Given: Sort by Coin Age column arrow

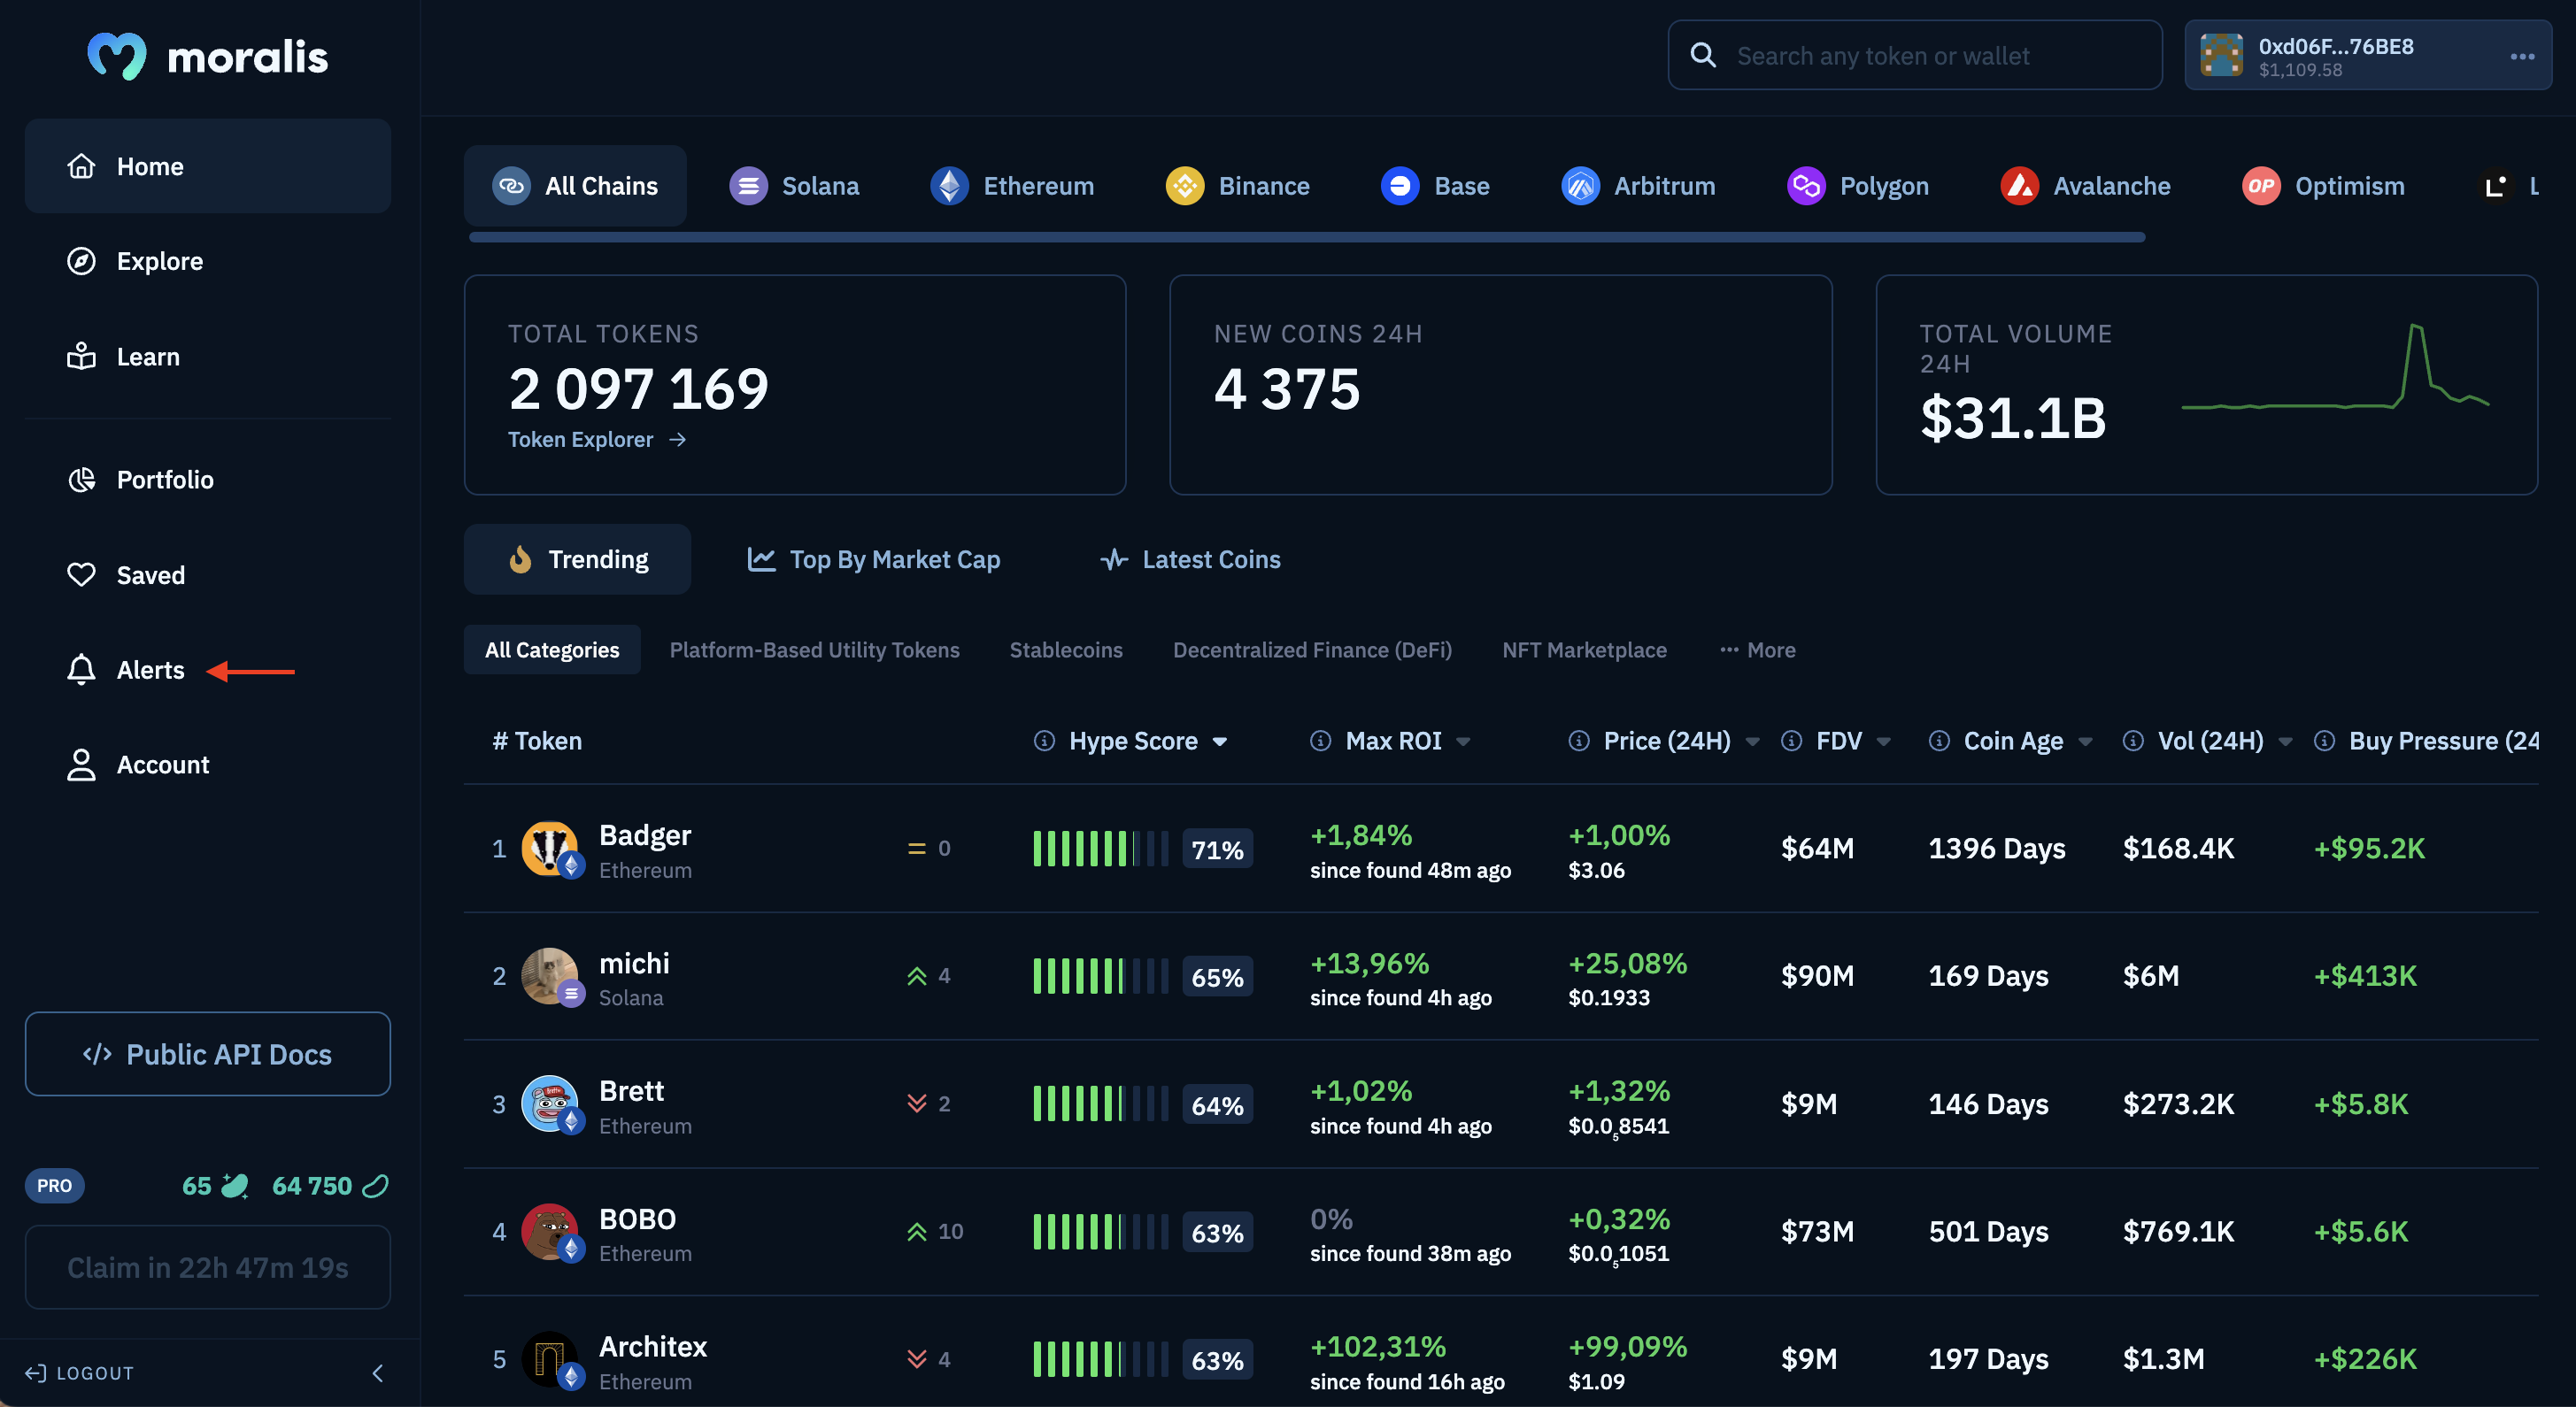Looking at the screenshot, I should coord(2085,742).
